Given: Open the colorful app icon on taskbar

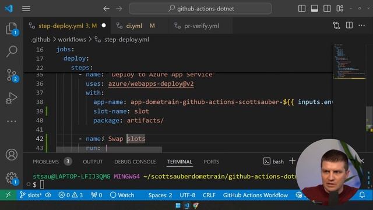Looking at the screenshot, I should coord(196,205).
